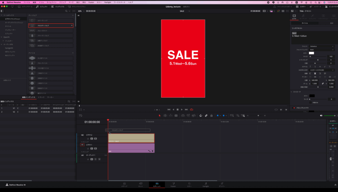
Task: Open the Edit page icon in bottom bar
Action: point(157,183)
